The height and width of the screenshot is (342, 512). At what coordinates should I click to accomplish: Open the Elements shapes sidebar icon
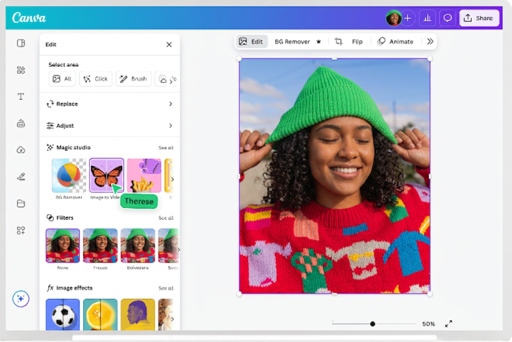click(x=21, y=70)
